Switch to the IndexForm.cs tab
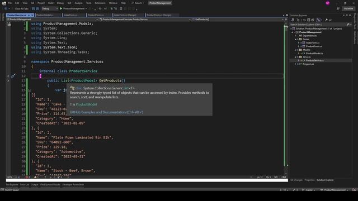 [x=70, y=15]
